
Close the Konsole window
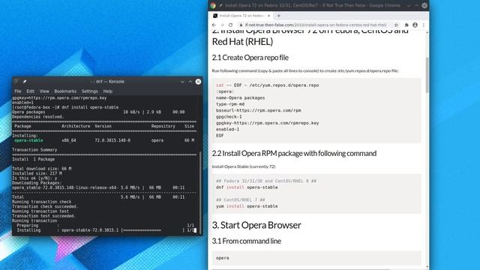(x=198, y=82)
